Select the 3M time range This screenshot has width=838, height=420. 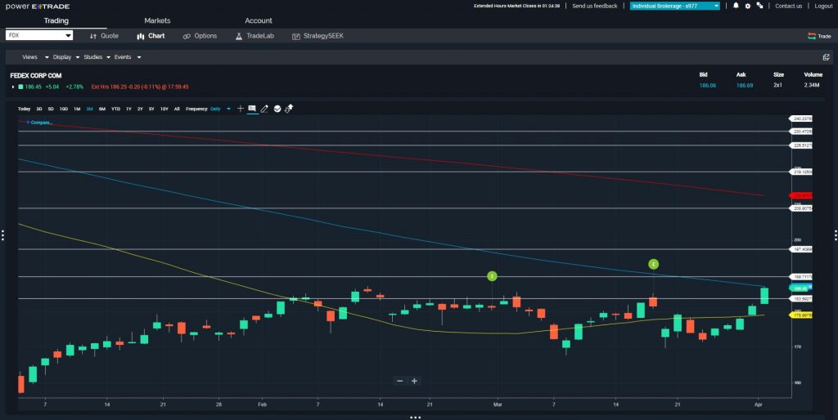pos(89,109)
